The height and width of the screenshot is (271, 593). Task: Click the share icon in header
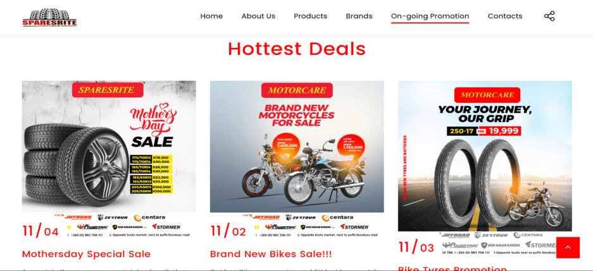click(x=549, y=16)
